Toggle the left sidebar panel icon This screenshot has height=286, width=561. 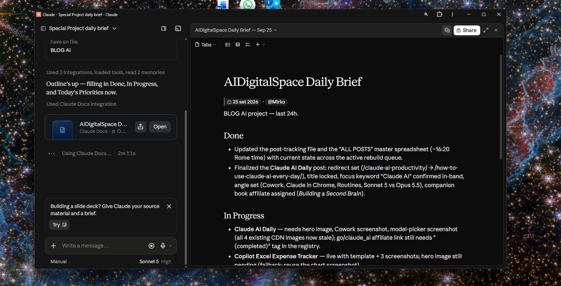coord(43,28)
